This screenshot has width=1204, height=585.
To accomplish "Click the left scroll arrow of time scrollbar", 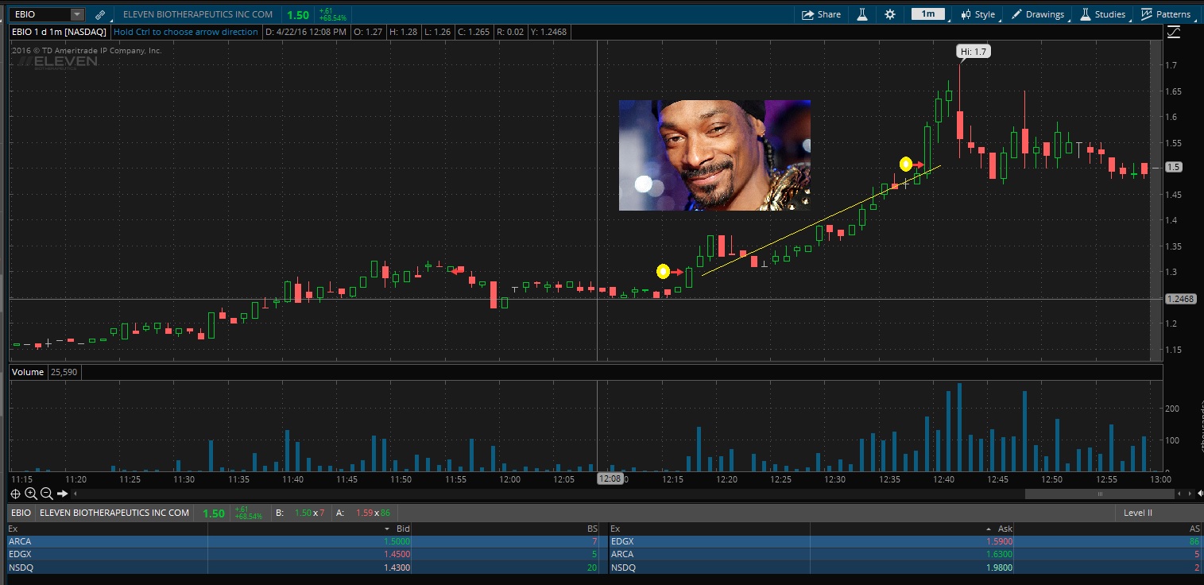I will tap(74, 494).
